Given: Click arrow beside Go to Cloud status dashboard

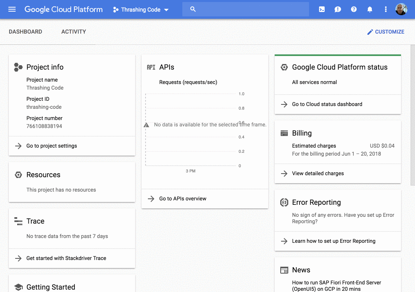Looking at the screenshot, I should pos(284,104).
